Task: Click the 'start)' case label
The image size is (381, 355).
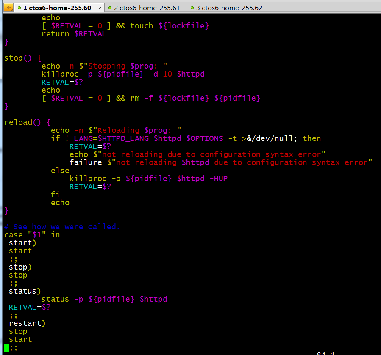Action: (x=22, y=243)
